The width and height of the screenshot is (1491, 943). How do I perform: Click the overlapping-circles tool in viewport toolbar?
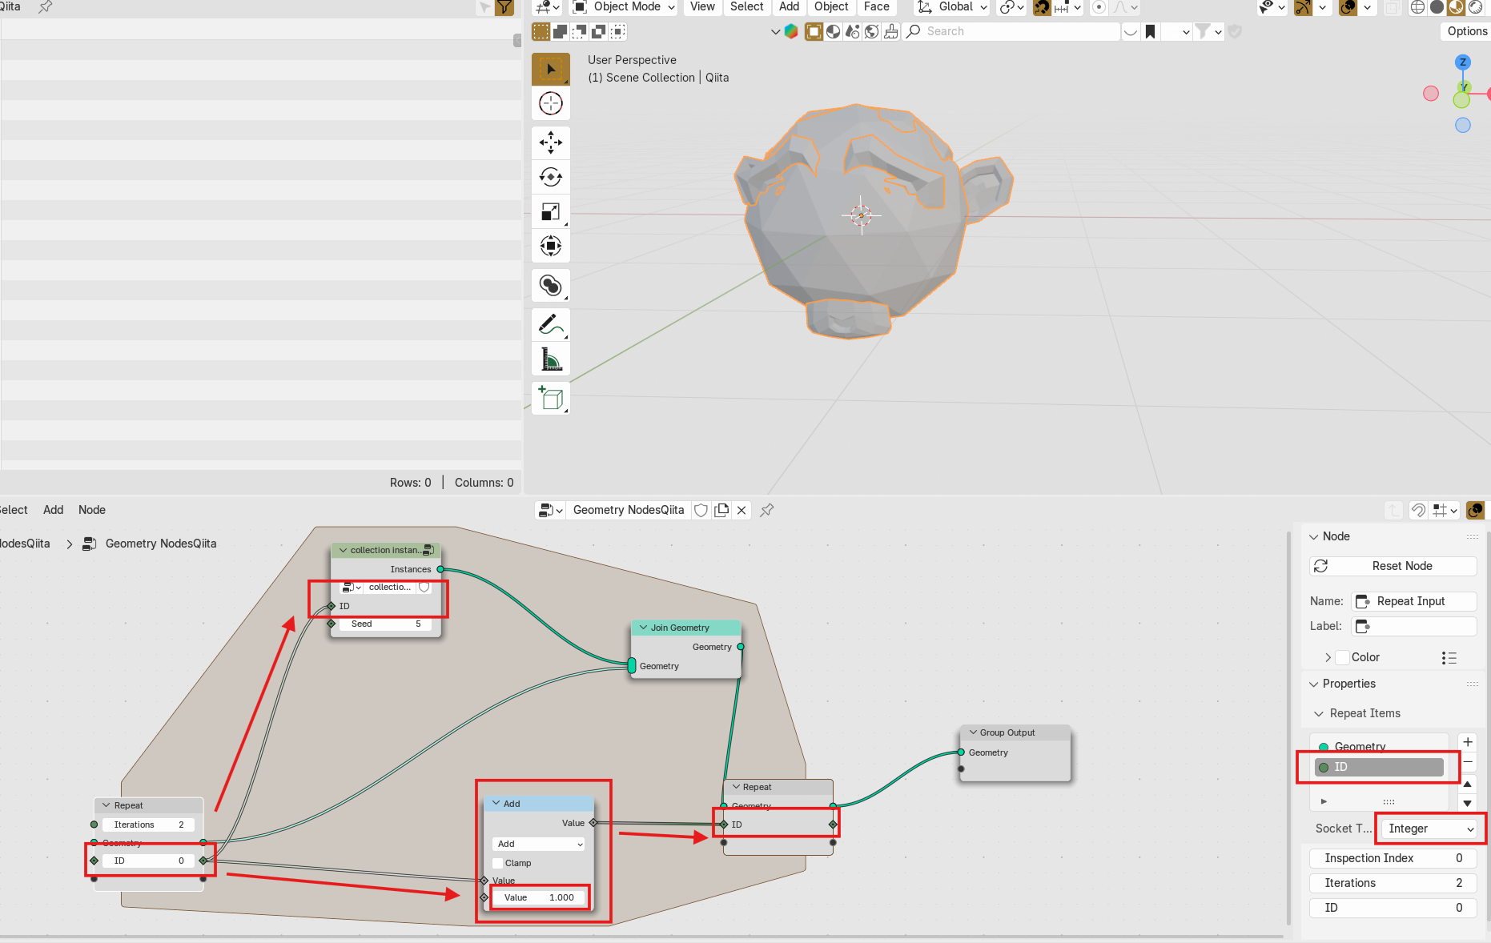click(x=551, y=286)
